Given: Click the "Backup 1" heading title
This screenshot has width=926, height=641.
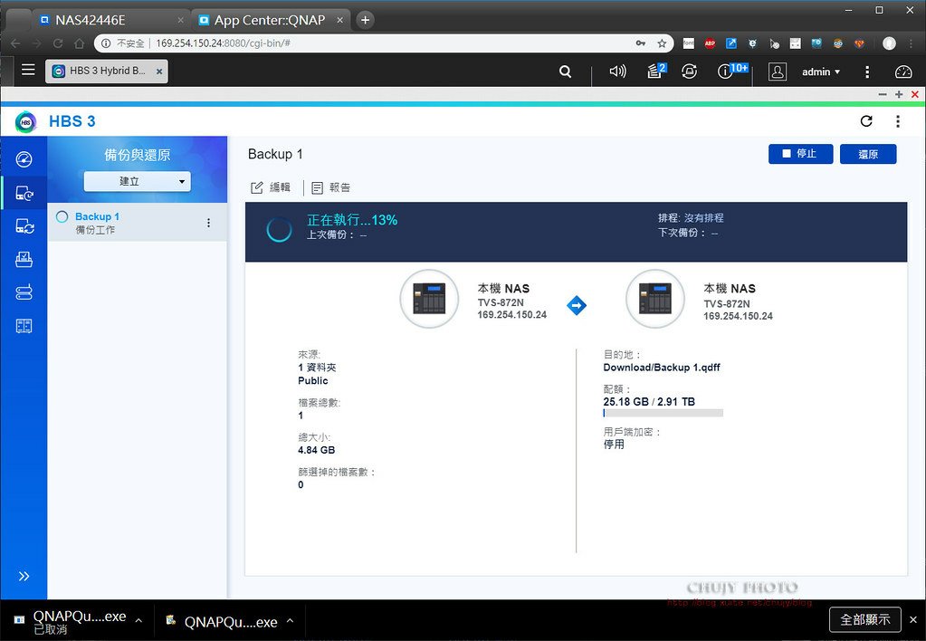Looking at the screenshot, I should [x=275, y=154].
